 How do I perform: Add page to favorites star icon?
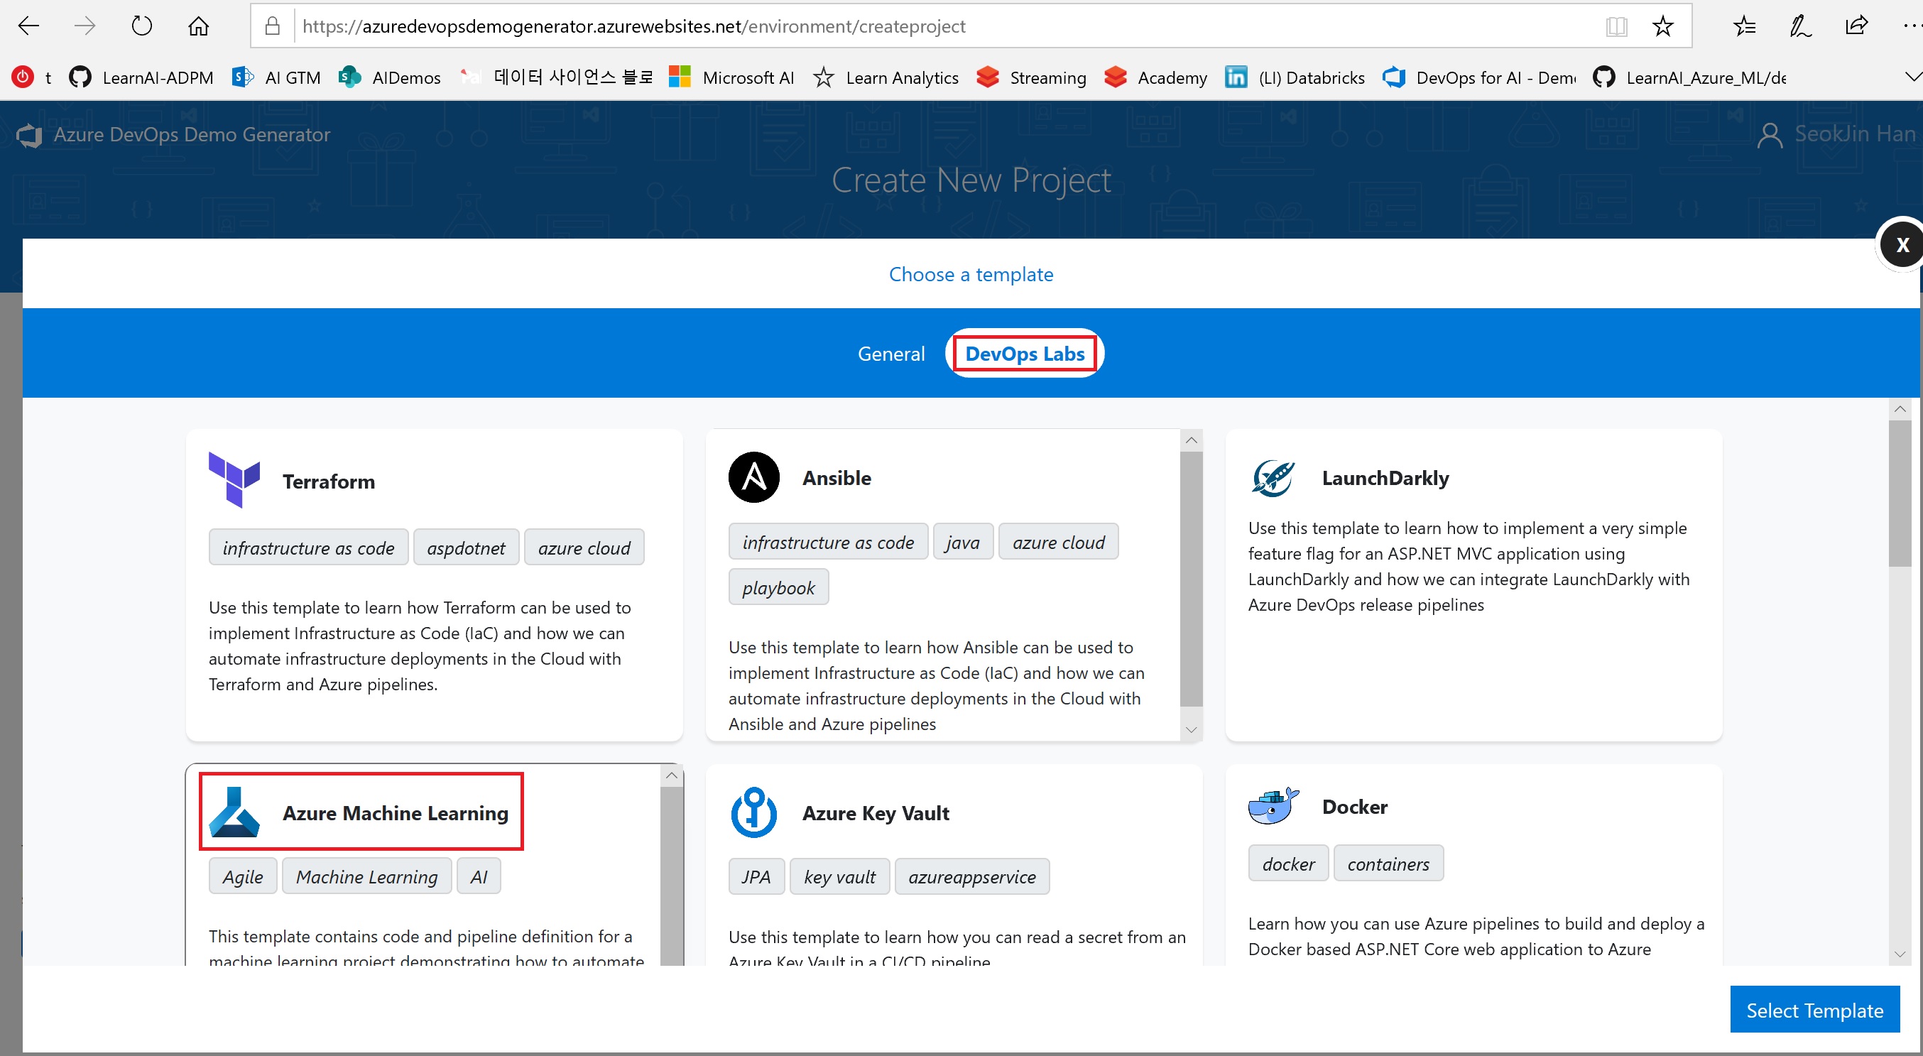(x=1662, y=27)
